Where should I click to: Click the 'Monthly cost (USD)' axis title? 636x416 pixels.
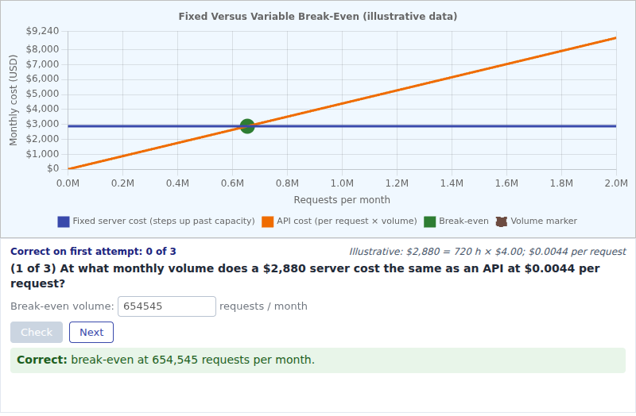pyautogui.click(x=14, y=100)
